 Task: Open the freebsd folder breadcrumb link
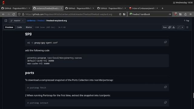pyautogui.click(x=41, y=21)
